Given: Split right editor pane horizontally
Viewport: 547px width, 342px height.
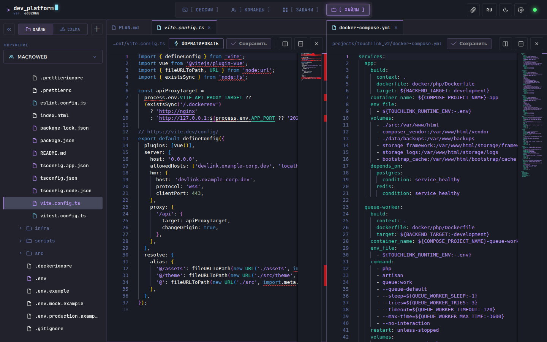Looking at the screenshot, I should [521, 44].
